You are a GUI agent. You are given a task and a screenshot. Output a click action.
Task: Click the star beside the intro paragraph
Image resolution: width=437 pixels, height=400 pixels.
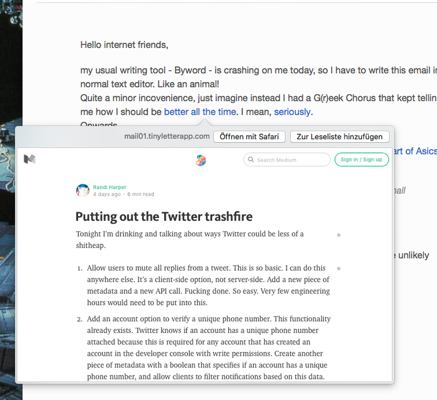338,235
